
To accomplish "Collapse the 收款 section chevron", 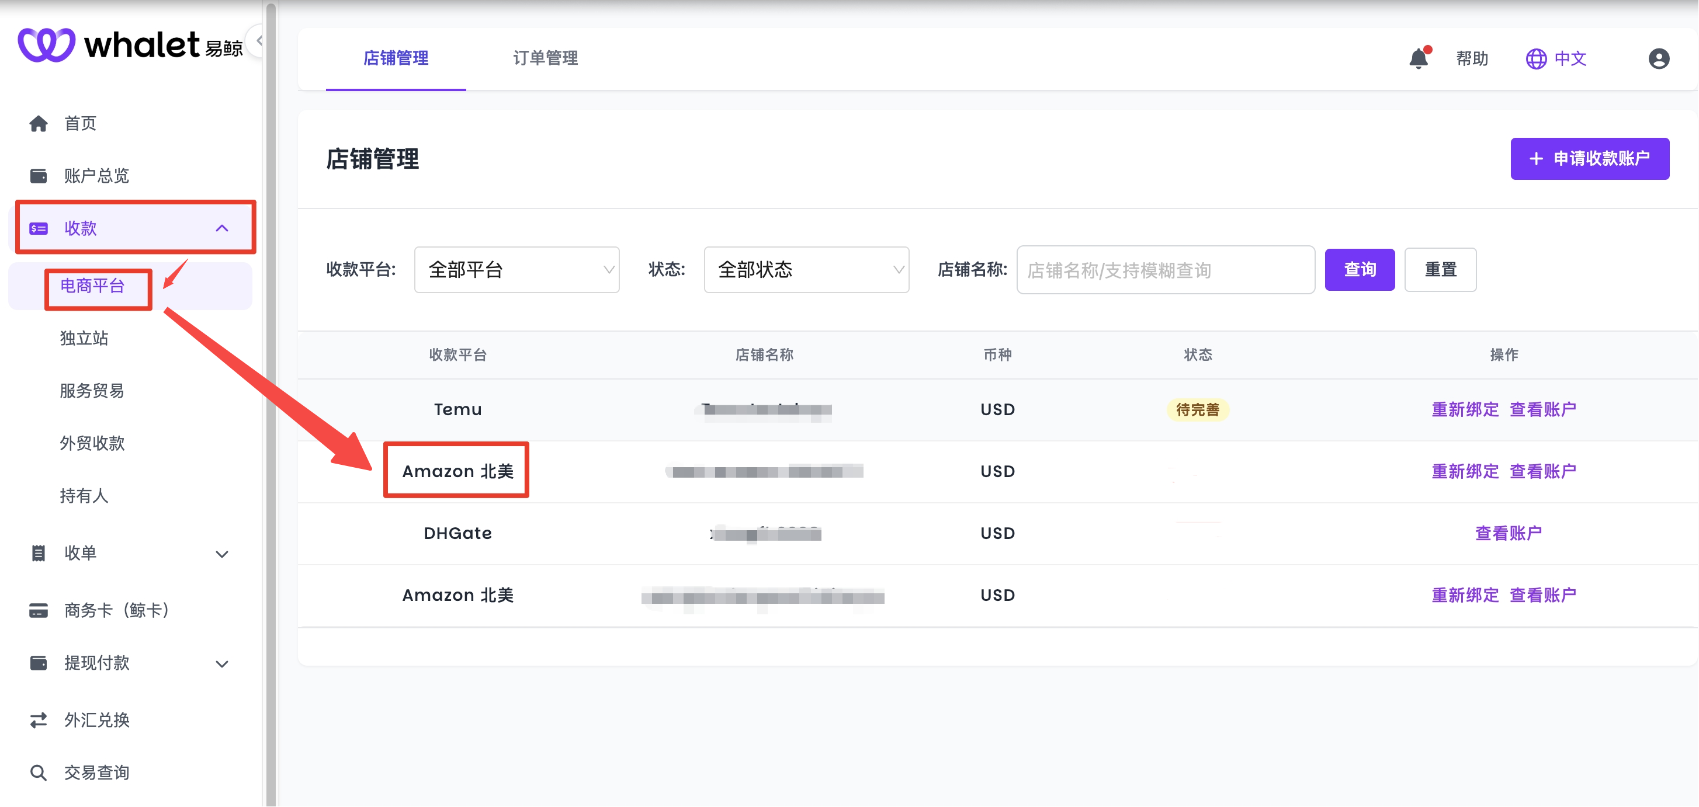I will [222, 228].
